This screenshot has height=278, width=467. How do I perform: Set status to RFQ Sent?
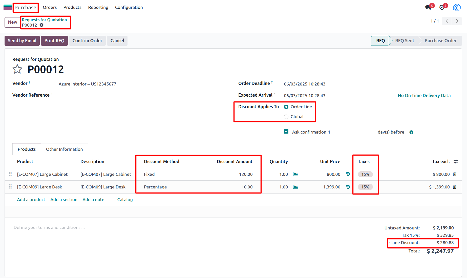coord(405,41)
